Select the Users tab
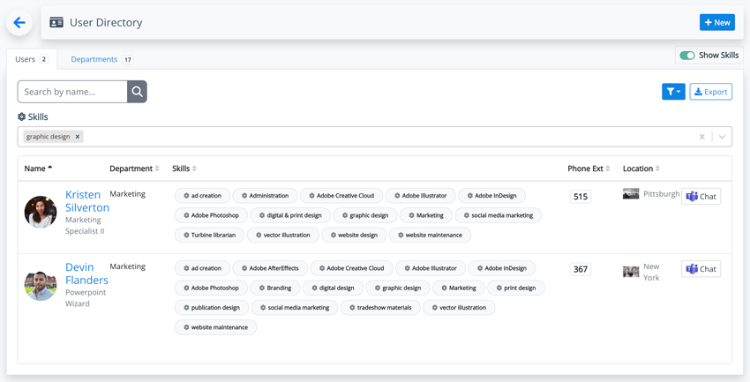This screenshot has height=382, width=750. point(26,59)
